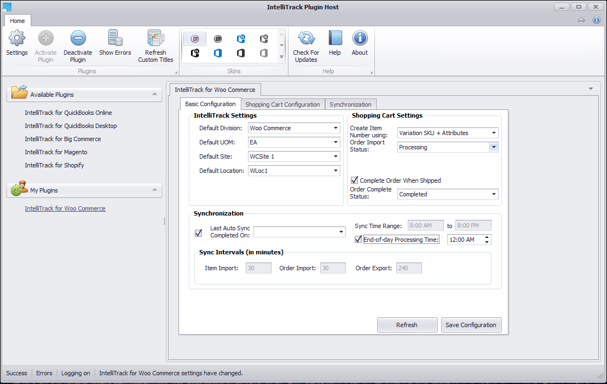Apply the dark gray DevExpress skin
Viewport: 607px width, 384px height.
pos(218,39)
